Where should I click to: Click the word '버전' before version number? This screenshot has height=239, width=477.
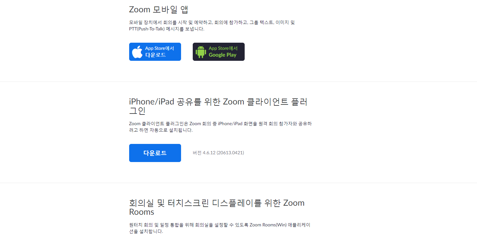pyautogui.click(x=197, y=153)
